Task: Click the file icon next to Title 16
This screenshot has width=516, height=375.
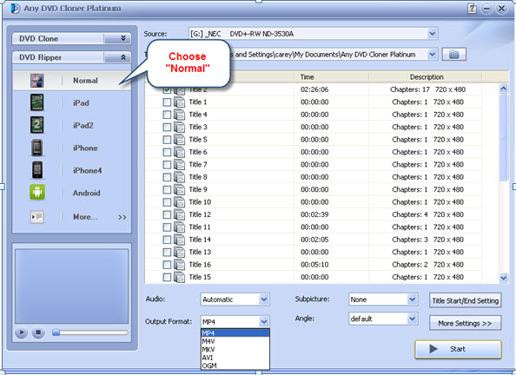Action: (179, 265)
